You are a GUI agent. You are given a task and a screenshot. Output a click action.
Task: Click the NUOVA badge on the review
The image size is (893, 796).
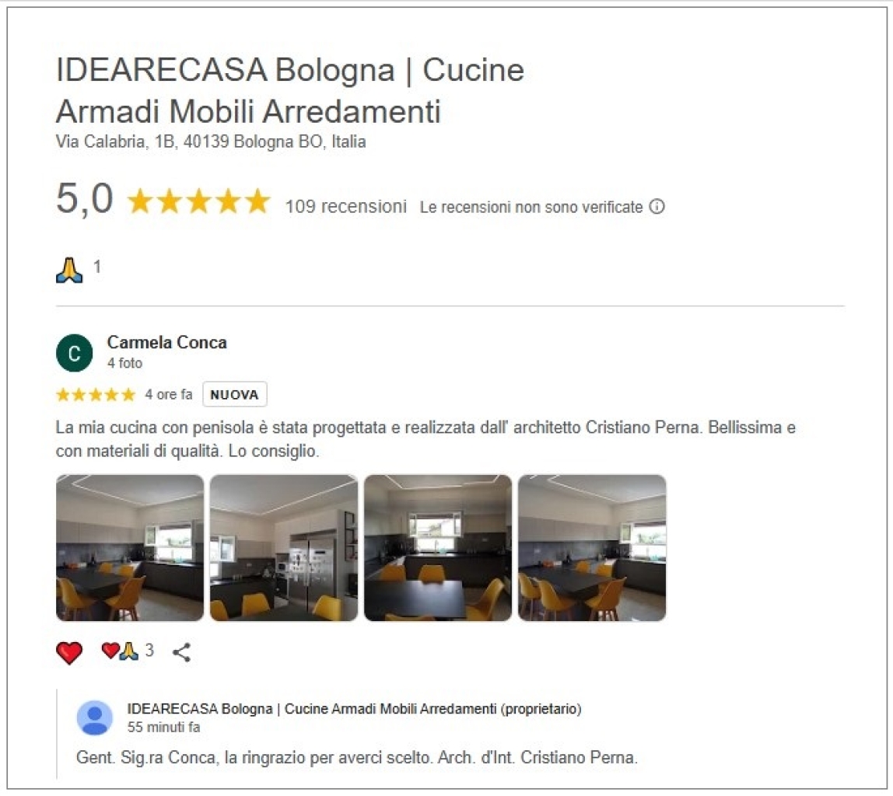pyautogui.click(x=235, y=394)
